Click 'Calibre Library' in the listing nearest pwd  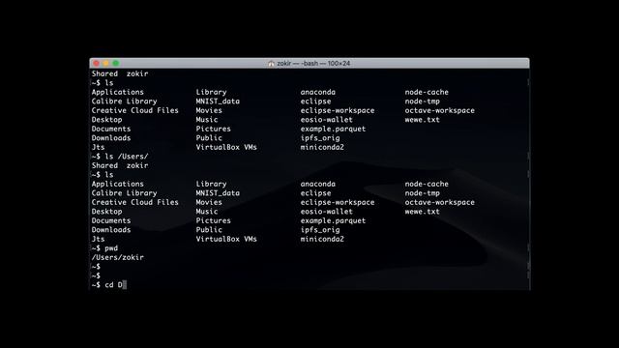pyautogui.click(x=125, y=193)
